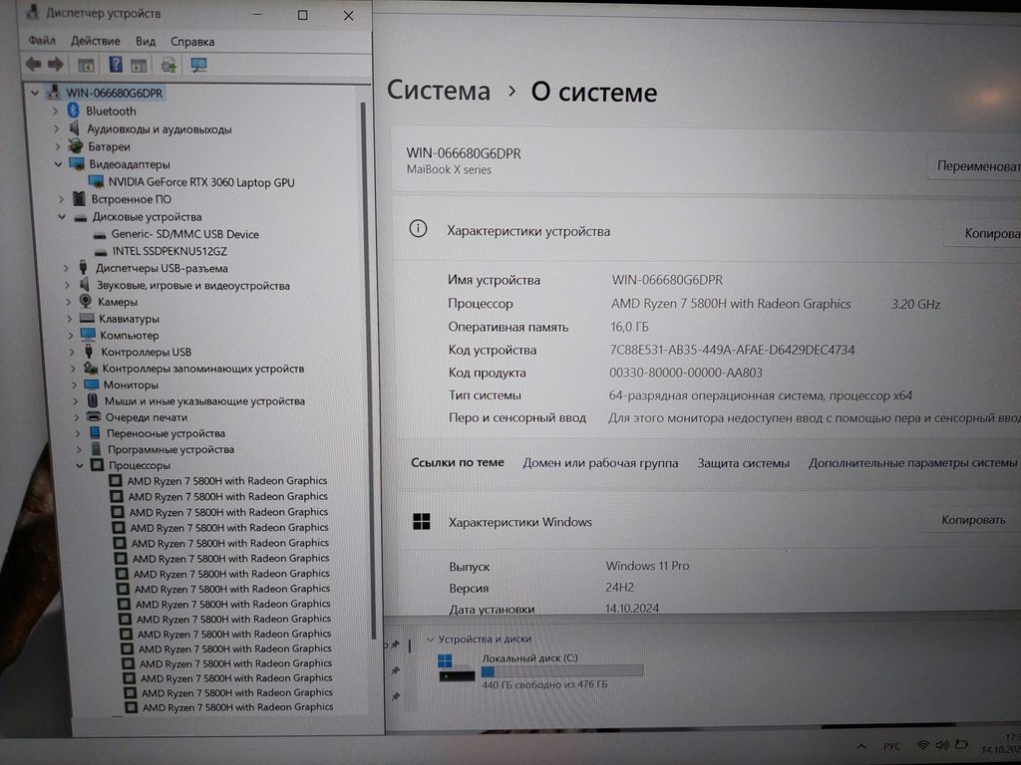The height and width of the screenshot is (765, 1021).
Task: Expand the Переносные устройства node
Action: (78, 433)
